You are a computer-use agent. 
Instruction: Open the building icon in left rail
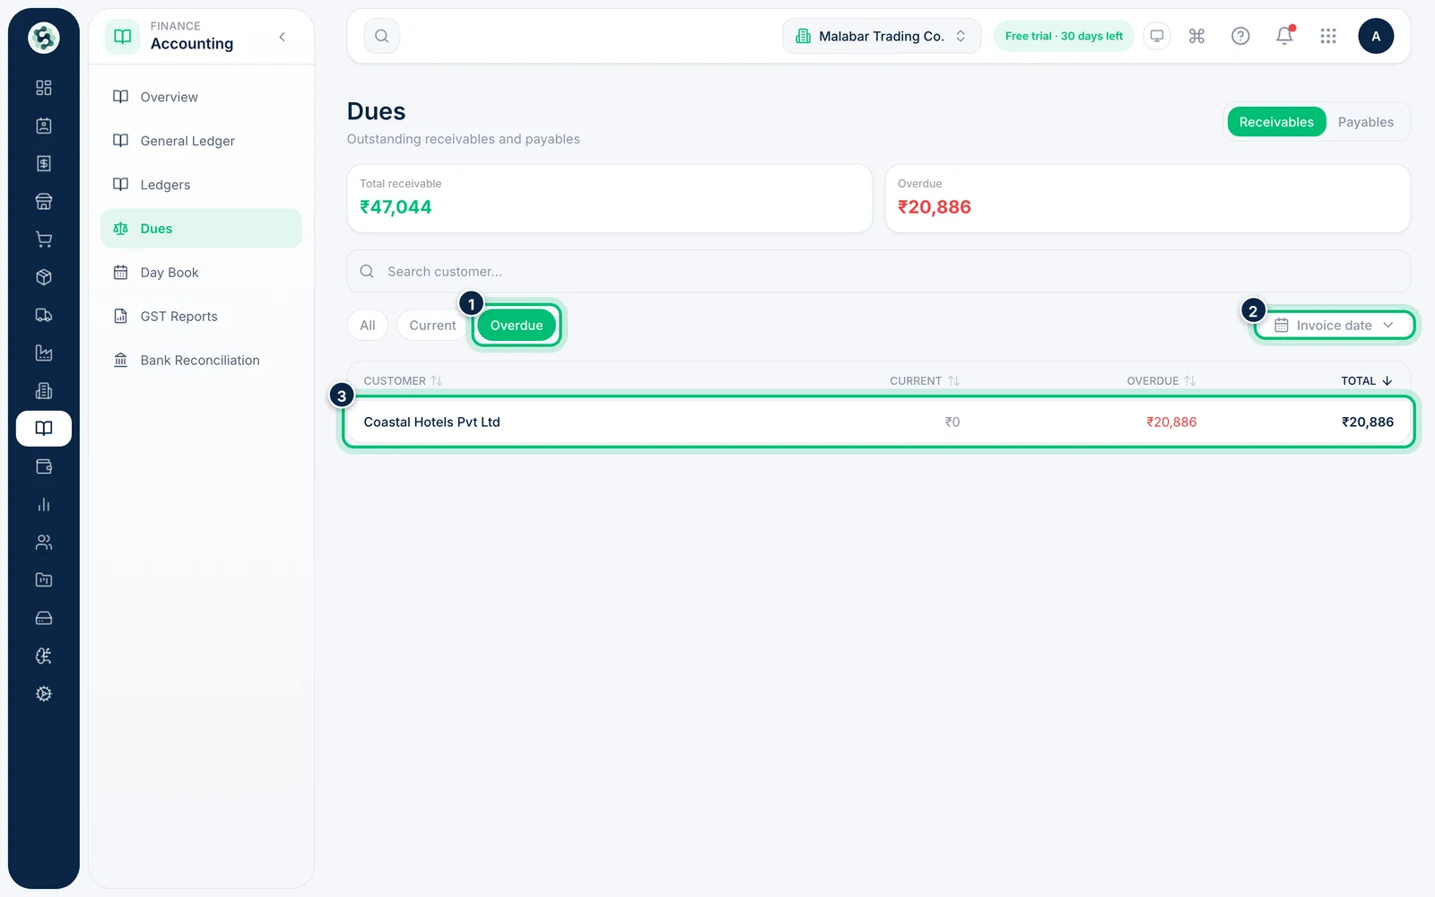[43, 391]
